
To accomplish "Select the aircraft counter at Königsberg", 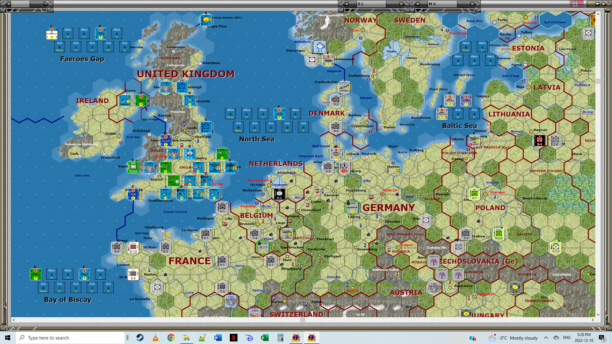I will click(x=475, y=140).
